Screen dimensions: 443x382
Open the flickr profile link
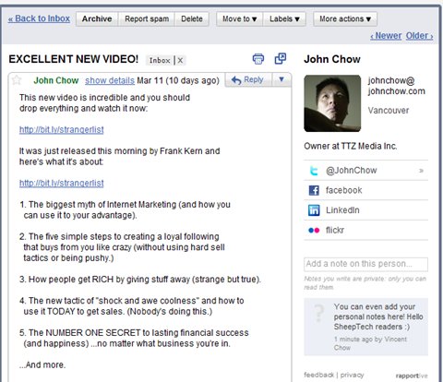pyautogui.click(x=335, y=230)
